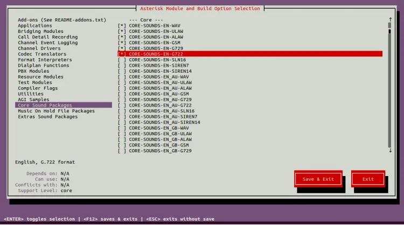
Task: Check CORE-SOUNDS-EN_AU-ALAW checkbox
Action: click(x=122, y=88)
